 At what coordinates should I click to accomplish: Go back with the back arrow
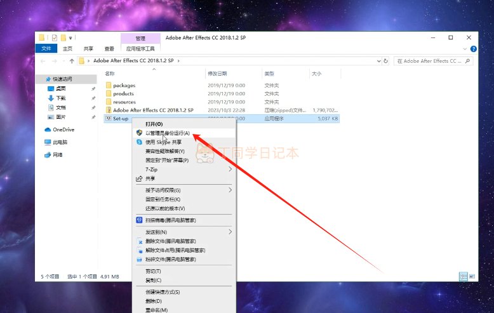click(43, 61)
